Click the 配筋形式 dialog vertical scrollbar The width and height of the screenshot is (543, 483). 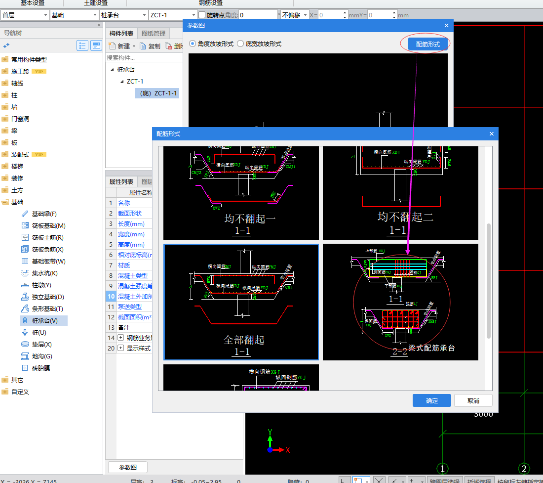[489, 281]
